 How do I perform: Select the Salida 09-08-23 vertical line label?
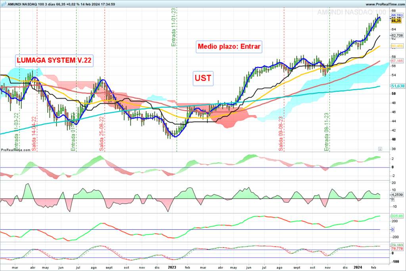(x=281, y=134)
